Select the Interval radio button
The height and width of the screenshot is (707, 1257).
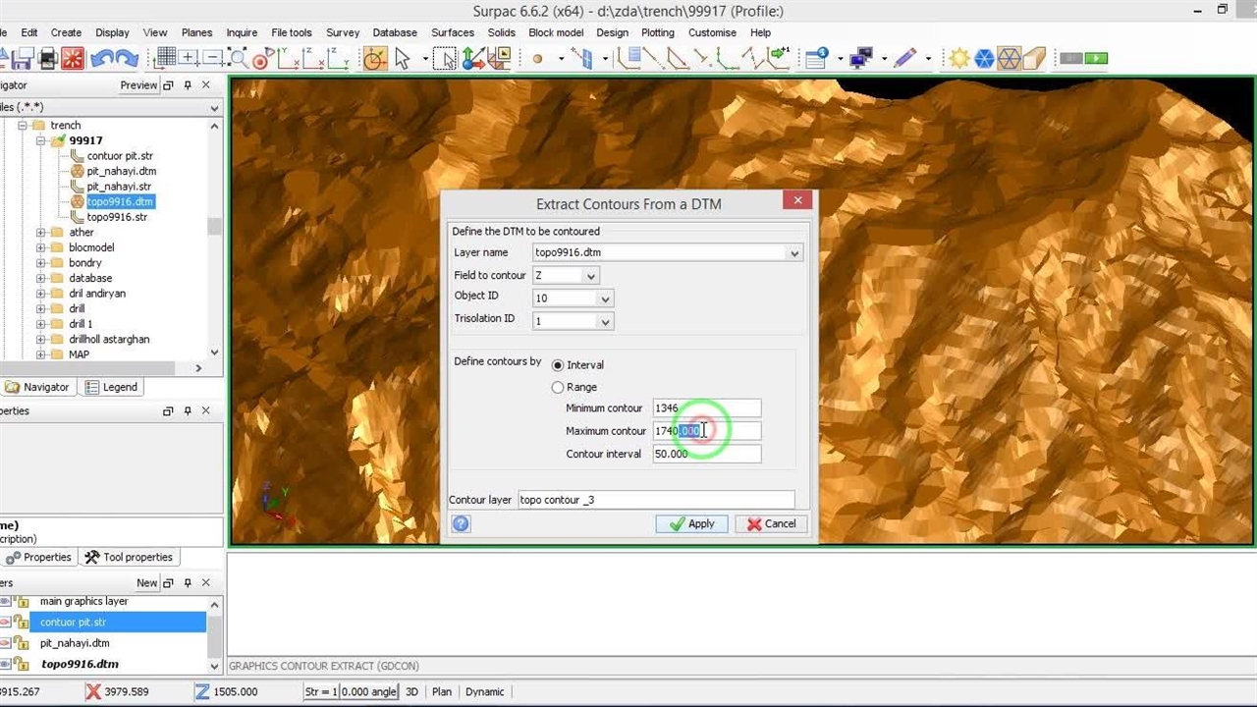point(558,365)
